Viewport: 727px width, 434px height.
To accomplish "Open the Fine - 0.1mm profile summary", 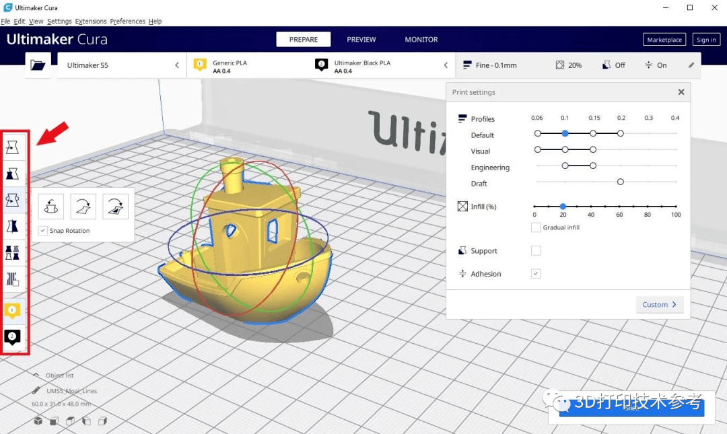I will coord(489,65).
